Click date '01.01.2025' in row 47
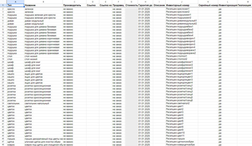The image size is (252, 146). [x=145, y=142]
